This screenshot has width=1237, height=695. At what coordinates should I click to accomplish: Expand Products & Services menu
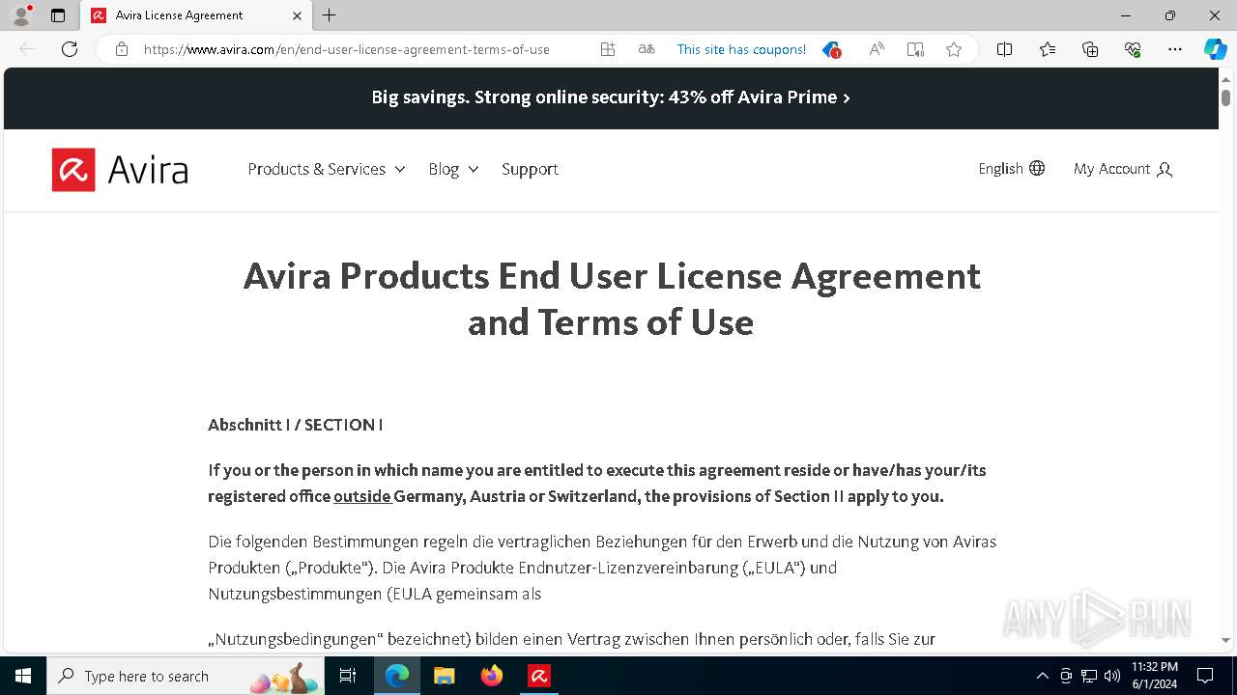(327, 169)
